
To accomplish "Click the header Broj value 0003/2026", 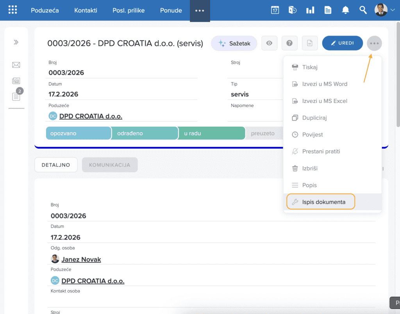I will pyautogui.click(x=66, y=73).
